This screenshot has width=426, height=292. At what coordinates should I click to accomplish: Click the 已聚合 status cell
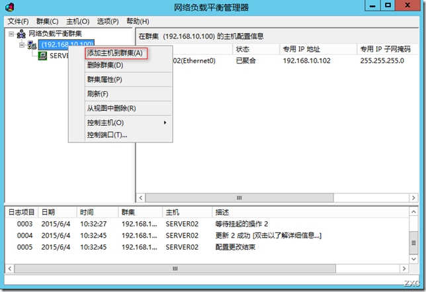click(246, 61)
